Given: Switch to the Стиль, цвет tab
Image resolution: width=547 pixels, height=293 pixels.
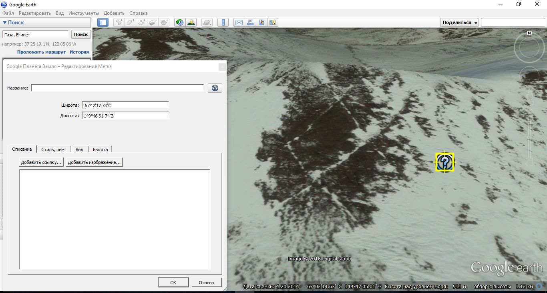Looking at the screenshot, I should pos(54,149).
